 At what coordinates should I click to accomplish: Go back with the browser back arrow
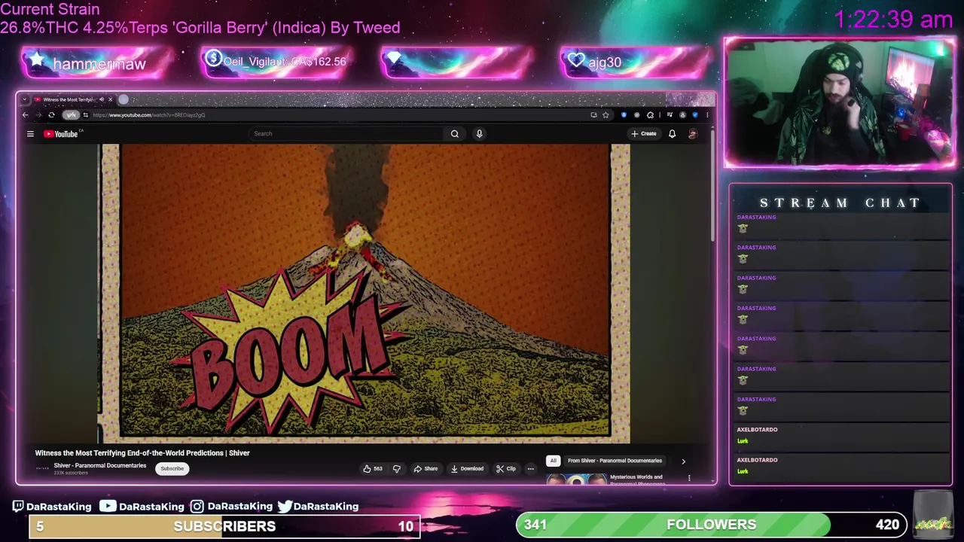point(25,115)
